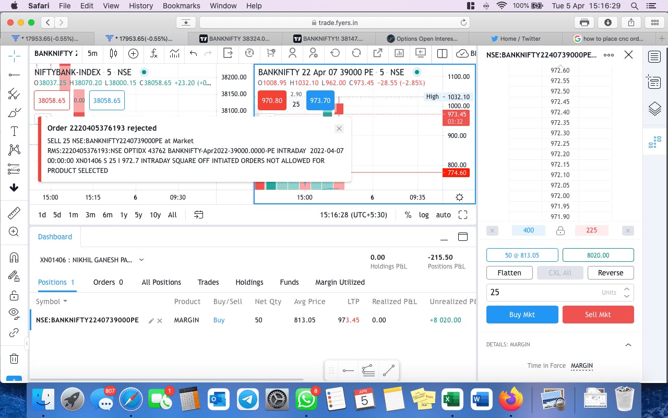This screenshot has height=418, width=668.
Task: Set the chart range to 5y
Action: [138, 215]
